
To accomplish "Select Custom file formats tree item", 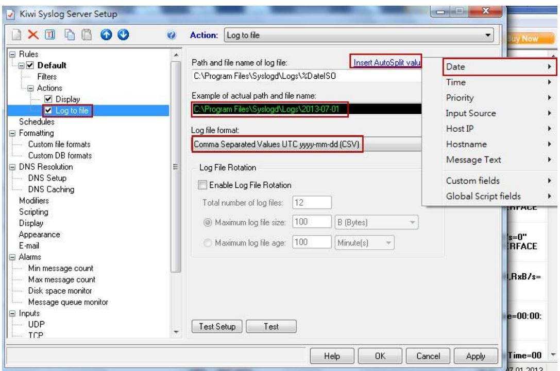I will (59, 144).
